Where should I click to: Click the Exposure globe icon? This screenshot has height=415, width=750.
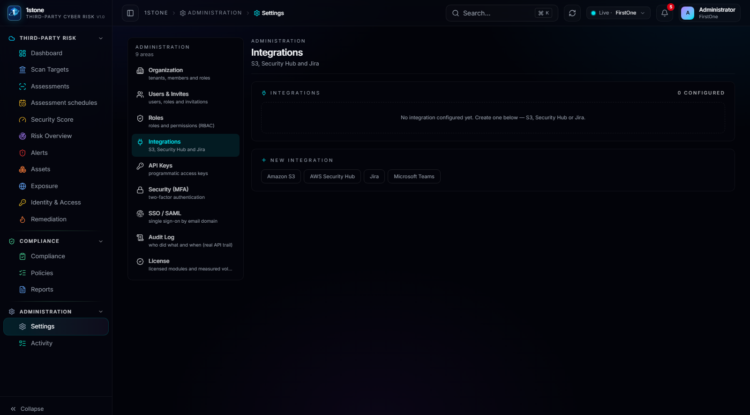(x=22, y=186)
